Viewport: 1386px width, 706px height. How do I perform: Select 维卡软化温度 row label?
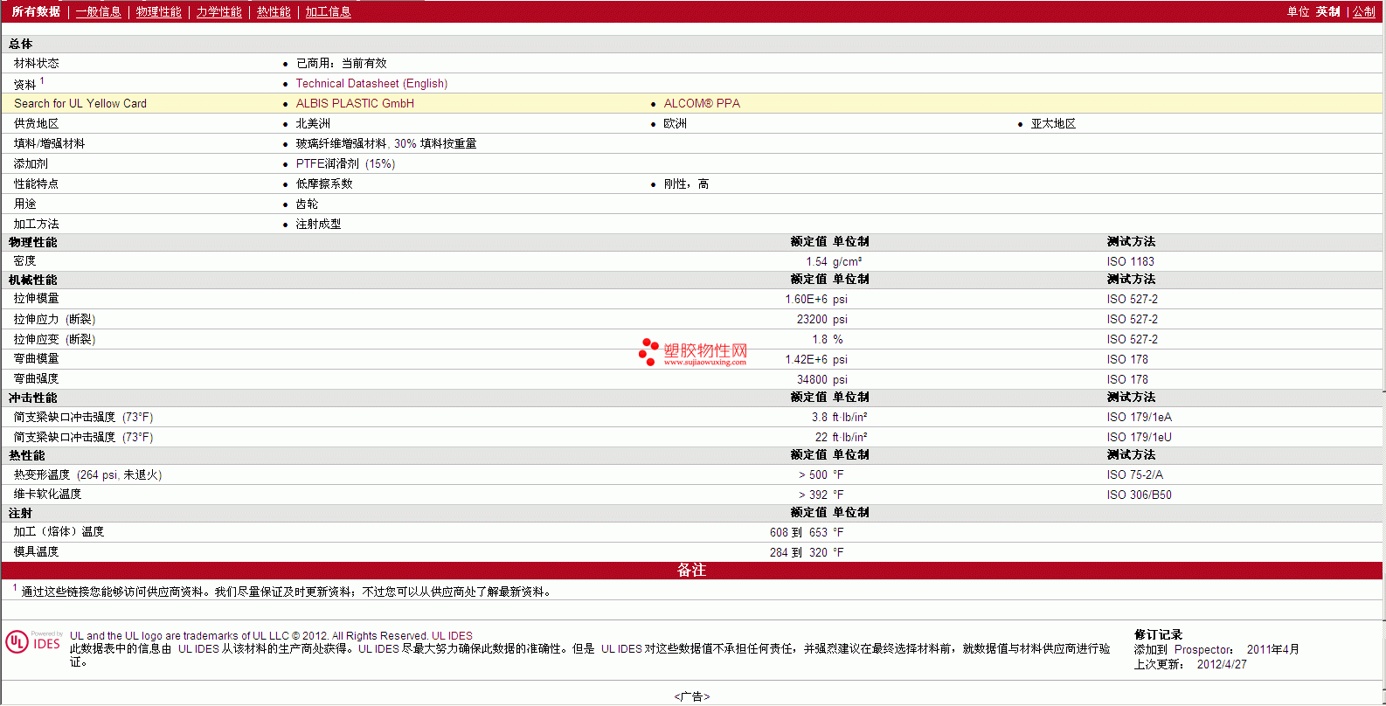[x=47, y=495]
